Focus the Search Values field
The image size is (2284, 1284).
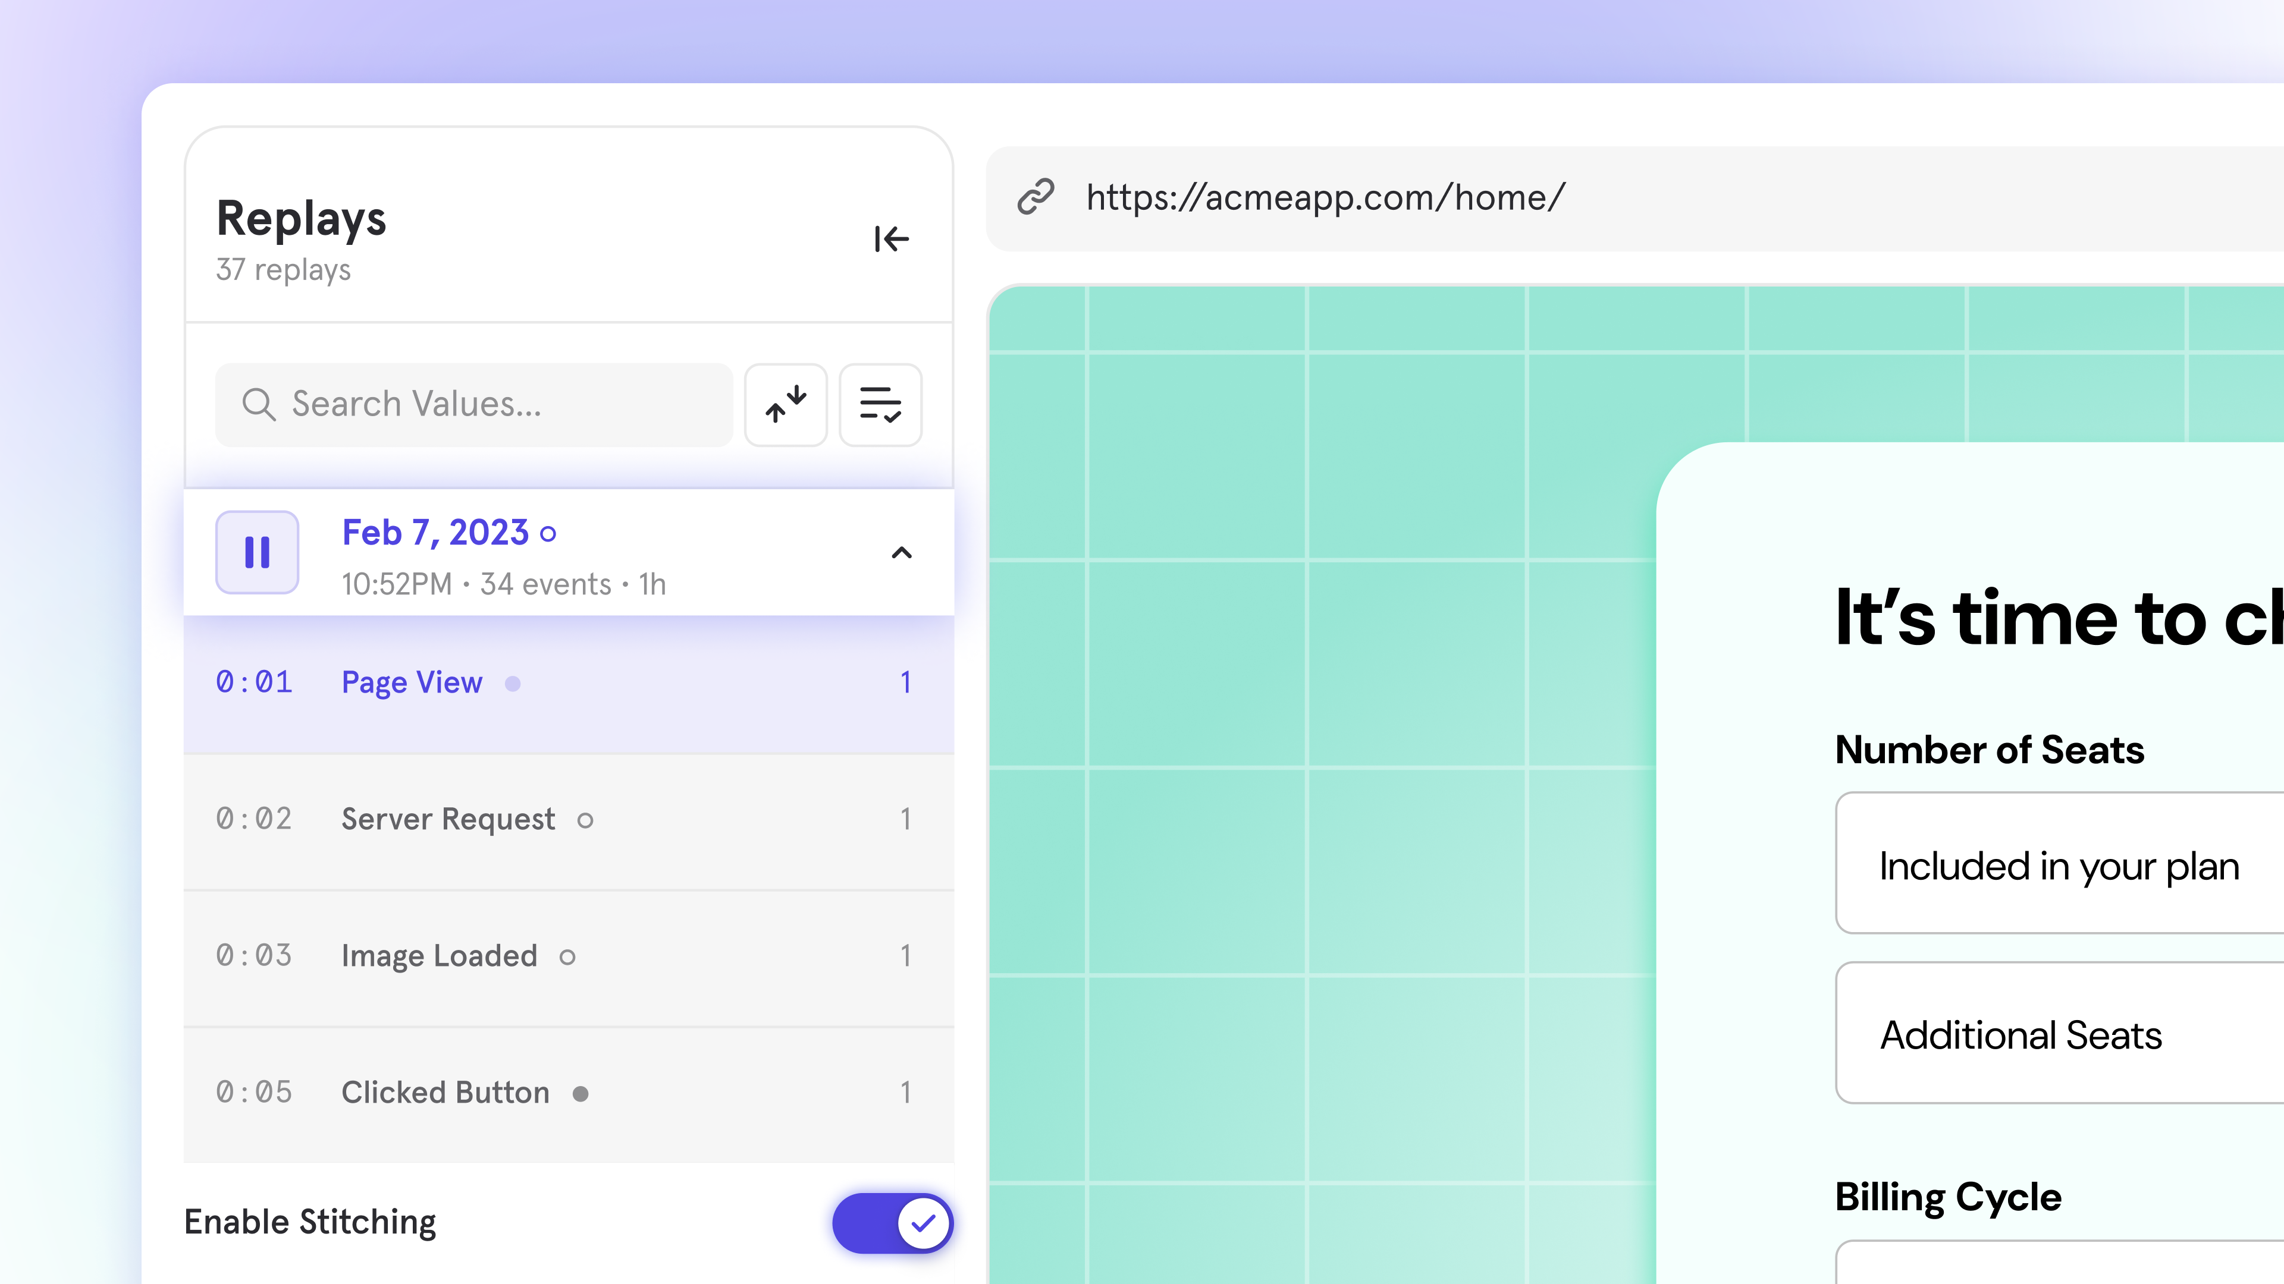pos(475,404)
